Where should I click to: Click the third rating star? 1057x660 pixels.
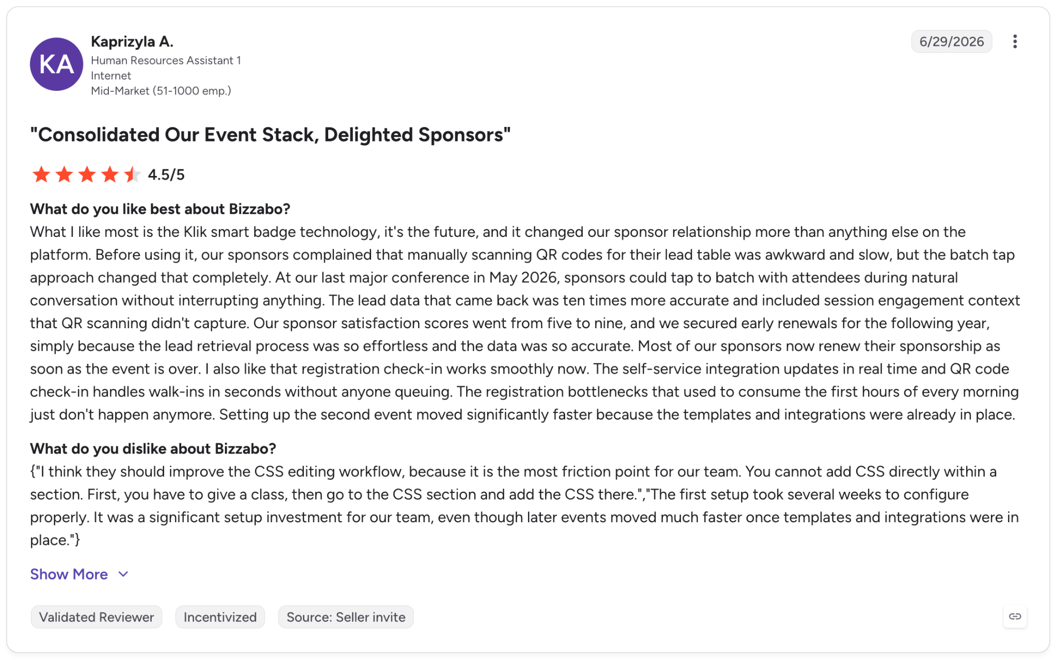tap(87, 174)
